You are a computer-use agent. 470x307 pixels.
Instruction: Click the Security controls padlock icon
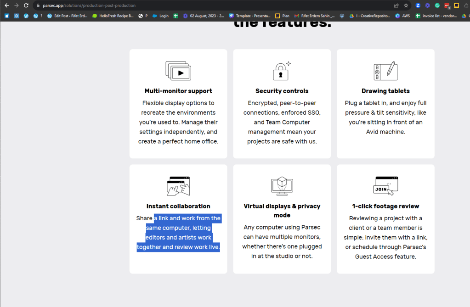pos(282,71)
